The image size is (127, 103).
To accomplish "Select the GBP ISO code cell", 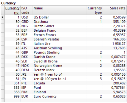I will click(27, 53).
